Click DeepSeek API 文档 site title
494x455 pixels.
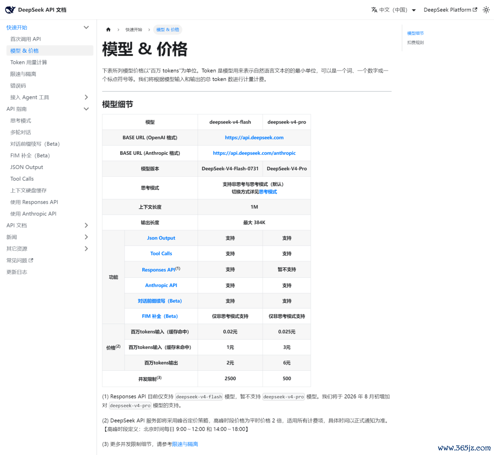[x=42, y=10]
